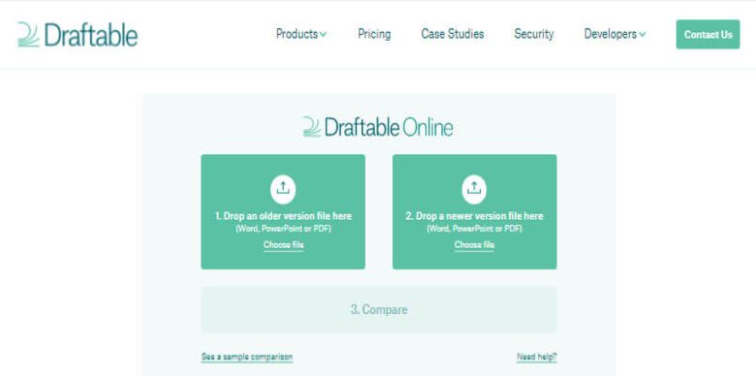756x376 pixels.
Task: Expand the Products dropdown chevron
Action: point(323,35)
